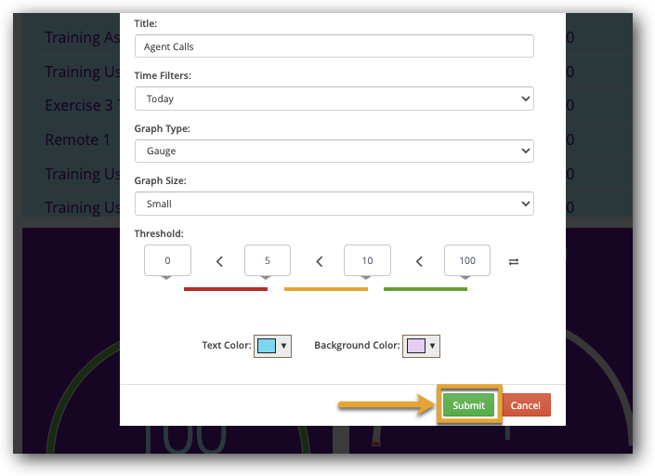This screenshot has width=655, height=476.
Task: Select the threshold box showing 100
Action: point(467,260)
